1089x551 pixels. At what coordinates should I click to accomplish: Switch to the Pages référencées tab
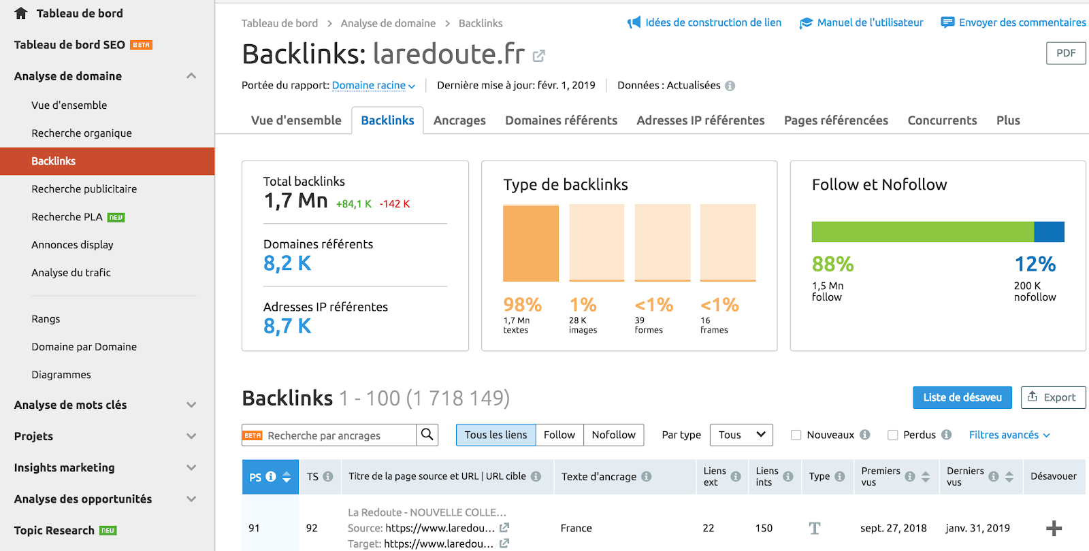[836, 120]
